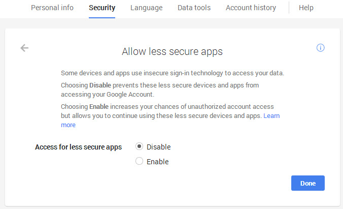The height and width of the screenshot is (209, 343).
Task: View the Account history tab
Action: tap(251, 8)
